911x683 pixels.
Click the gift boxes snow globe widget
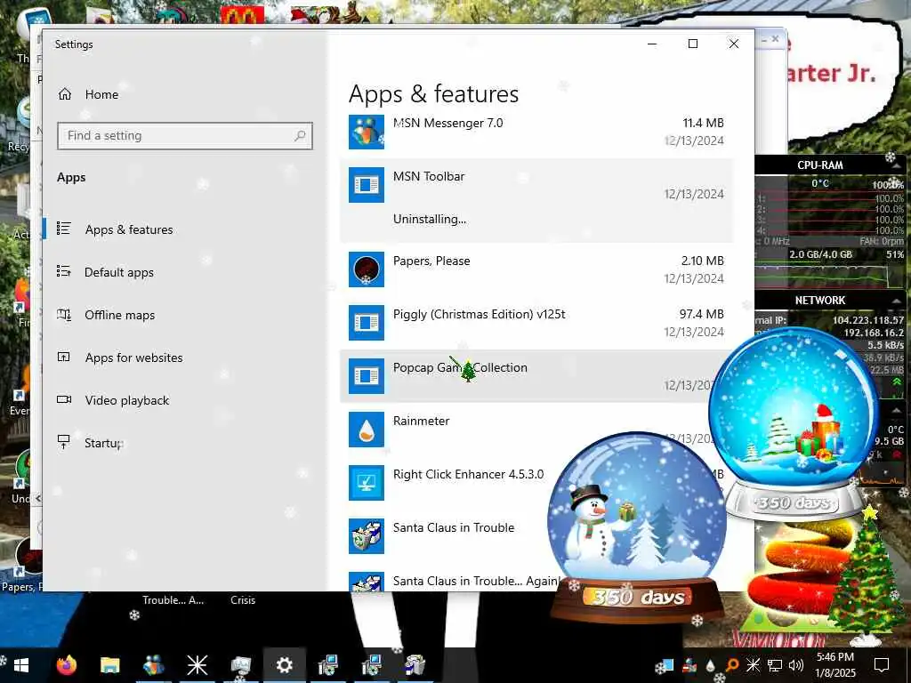794,424
